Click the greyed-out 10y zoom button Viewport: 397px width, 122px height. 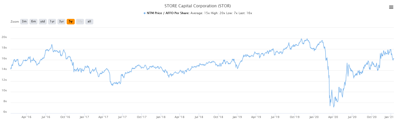[80, 22]
